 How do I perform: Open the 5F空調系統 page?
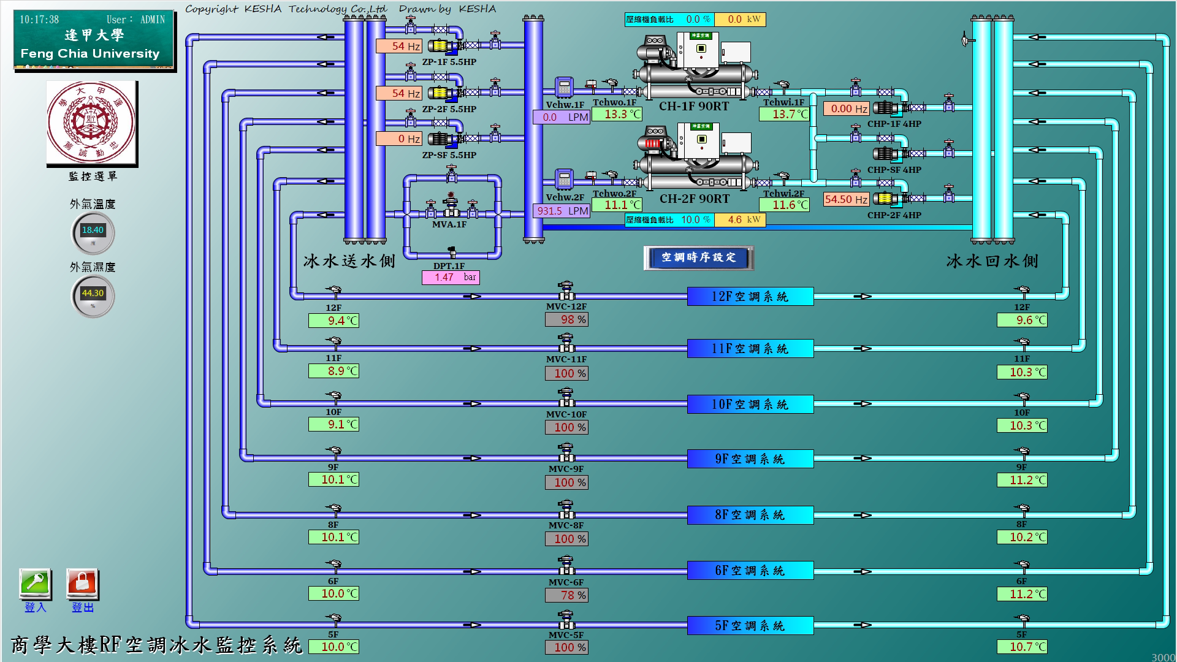[750, 626]
